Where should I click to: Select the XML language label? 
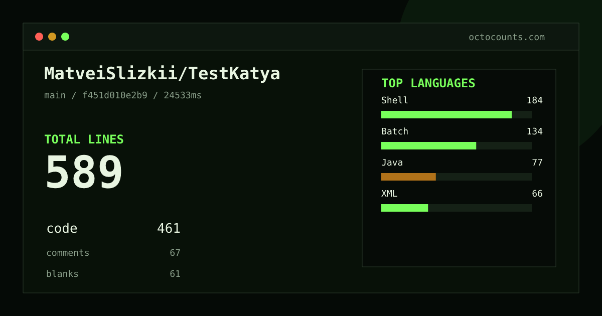[389, 194]
